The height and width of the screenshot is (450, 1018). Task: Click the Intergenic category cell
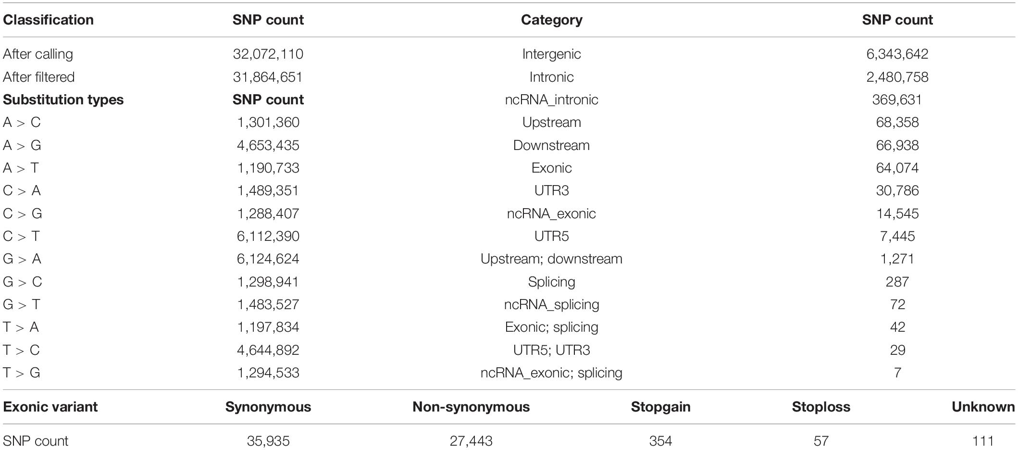[551, 54]
